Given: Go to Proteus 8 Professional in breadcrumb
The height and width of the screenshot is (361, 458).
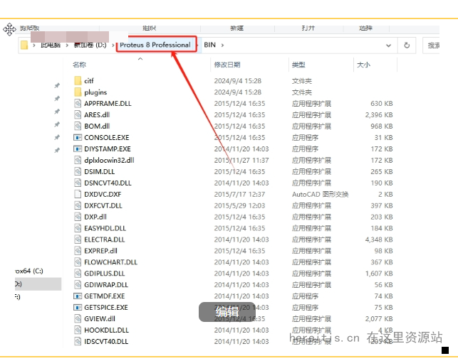Looking at the screenshot, I should click(155, 45).
